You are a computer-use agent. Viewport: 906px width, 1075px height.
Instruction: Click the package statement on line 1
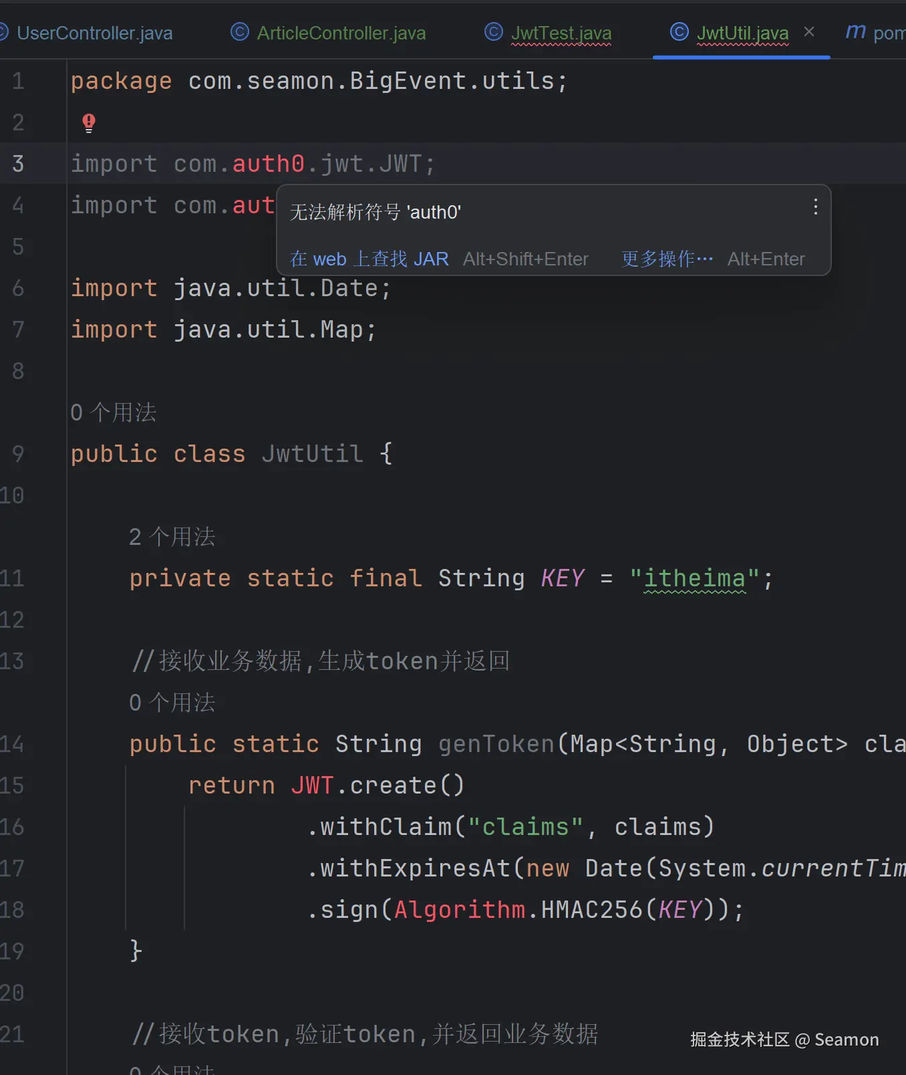click(319, 81)
